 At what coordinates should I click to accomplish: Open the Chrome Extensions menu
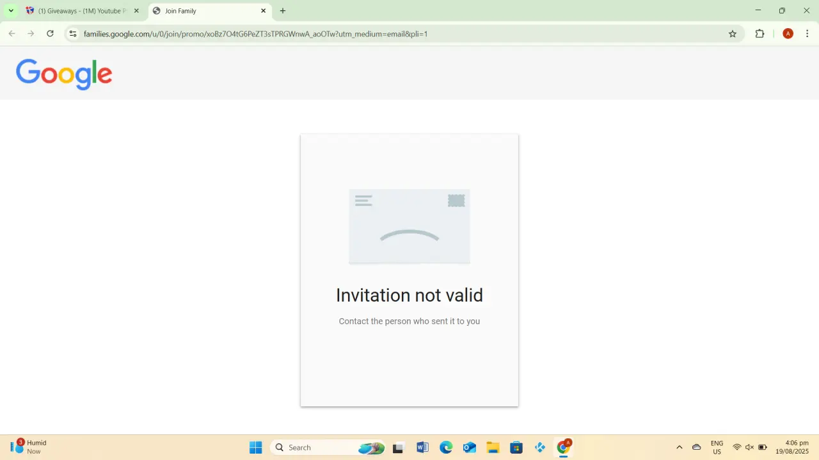(x=759, y=34)
